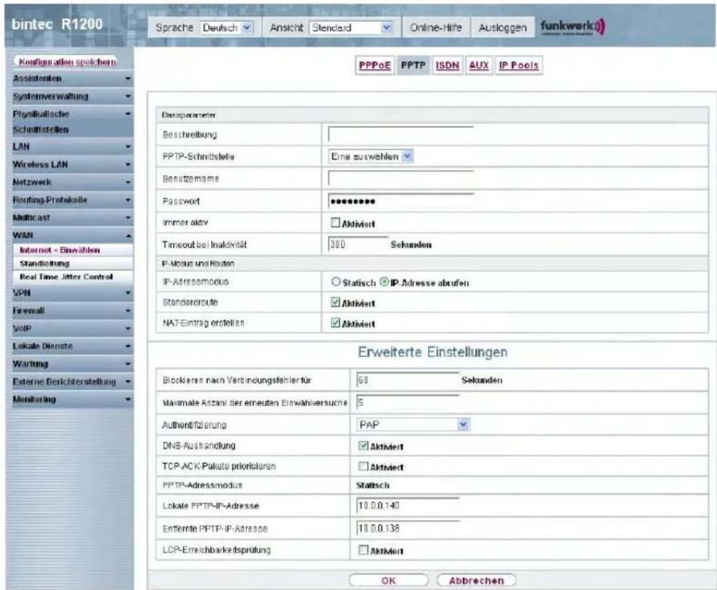Enable LCP-Erreichbarkeitsprüfung checkbox

[x=363, y=550]
